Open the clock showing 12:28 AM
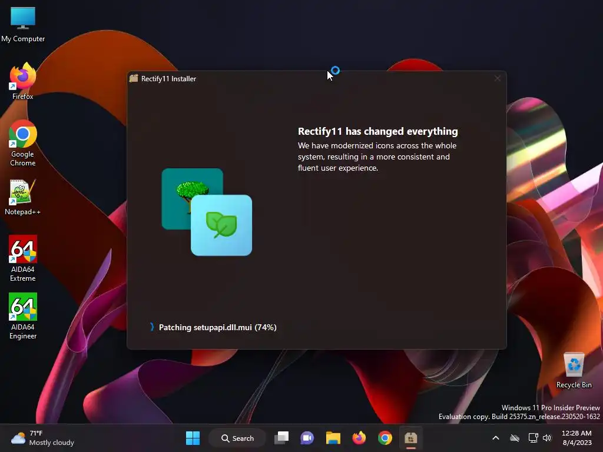The width and height of the screenshot is (603, 452). pyautogui.click(x=577, y=438)
